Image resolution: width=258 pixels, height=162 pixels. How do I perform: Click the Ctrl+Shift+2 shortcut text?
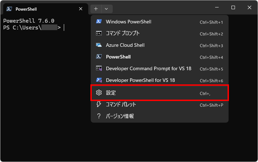tap(212, 34)
